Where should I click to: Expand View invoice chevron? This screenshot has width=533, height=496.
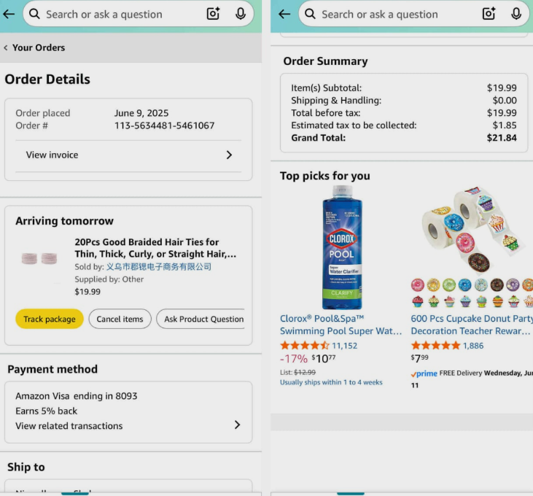pyautogui.click(x=229, y=155)
